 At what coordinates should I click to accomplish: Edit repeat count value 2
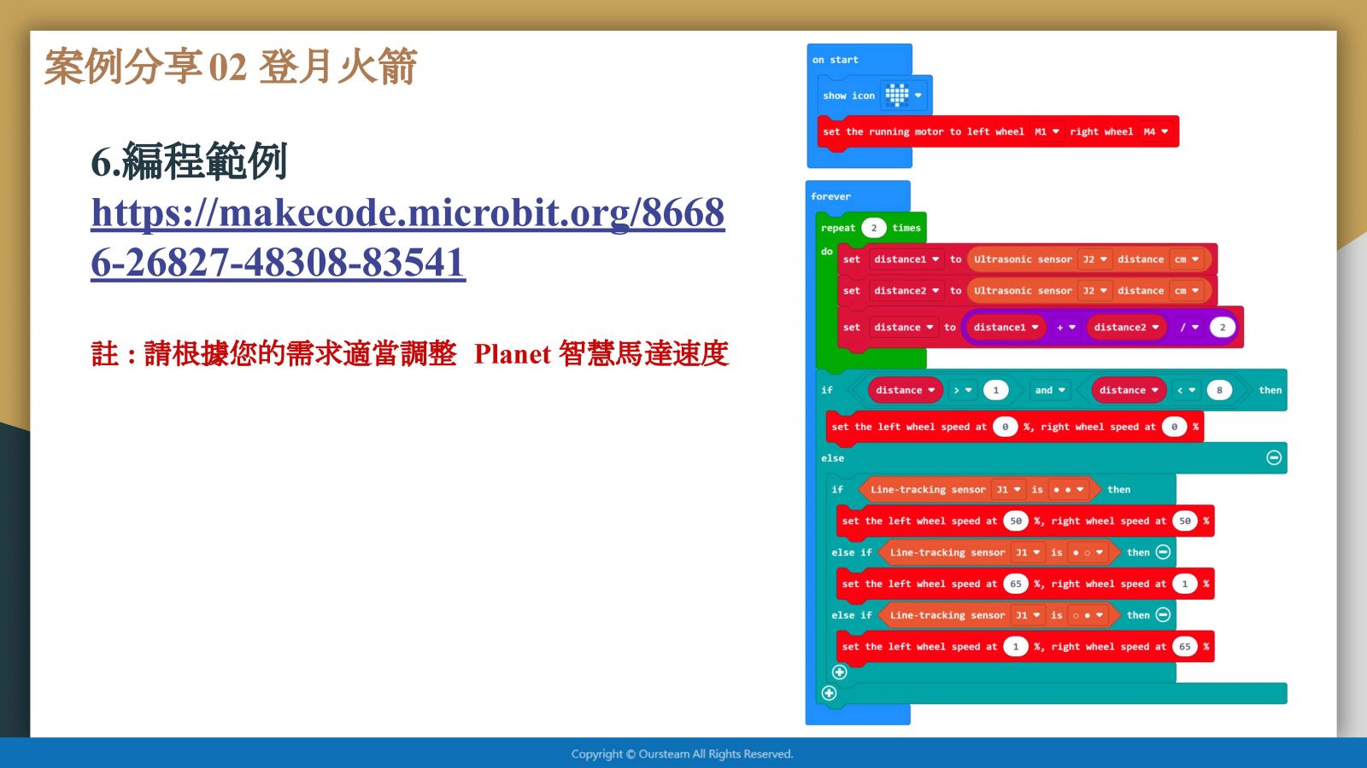[874, 228]
